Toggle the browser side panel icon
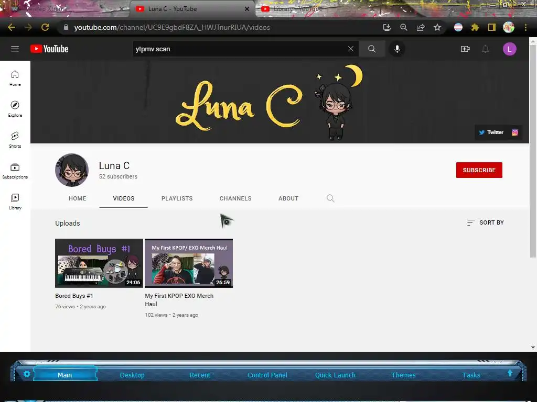This screenshot has height=402, width=537. click(492, 27)
